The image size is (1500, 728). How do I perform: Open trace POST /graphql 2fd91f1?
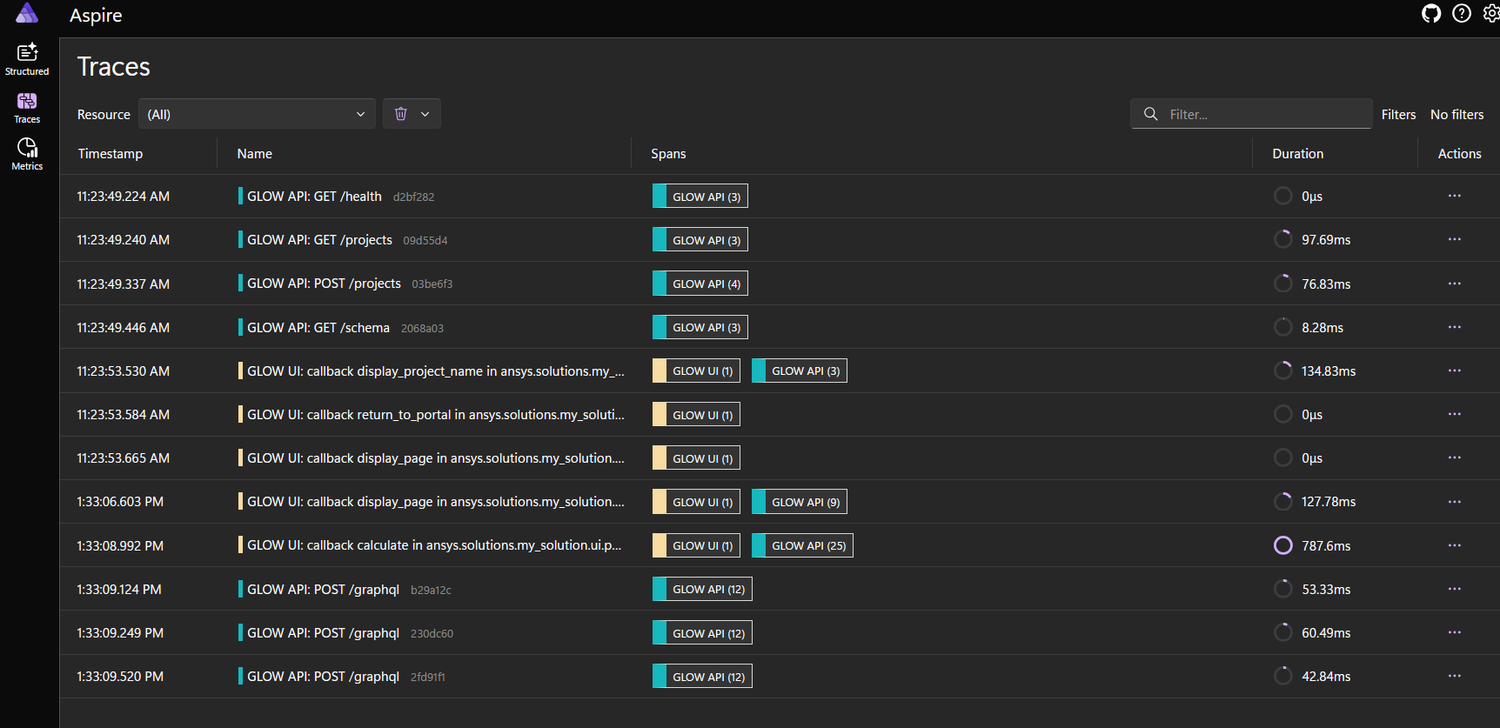pos(323,676)
